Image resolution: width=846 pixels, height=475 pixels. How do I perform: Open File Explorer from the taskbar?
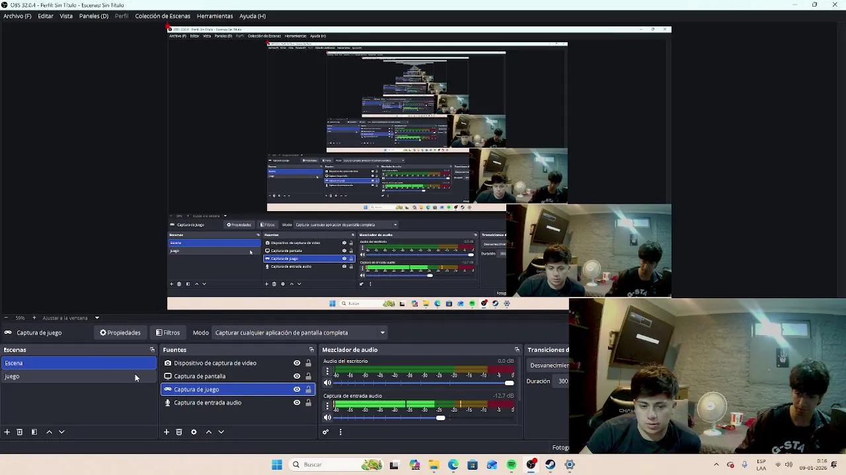click(x=434, y=465)
